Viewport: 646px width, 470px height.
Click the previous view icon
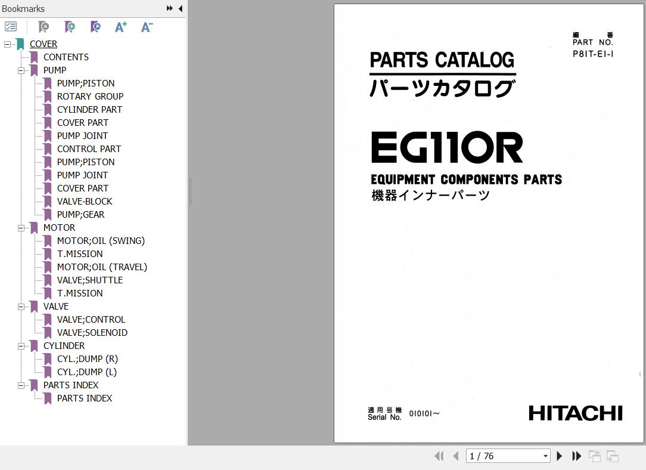coord(595,456)
